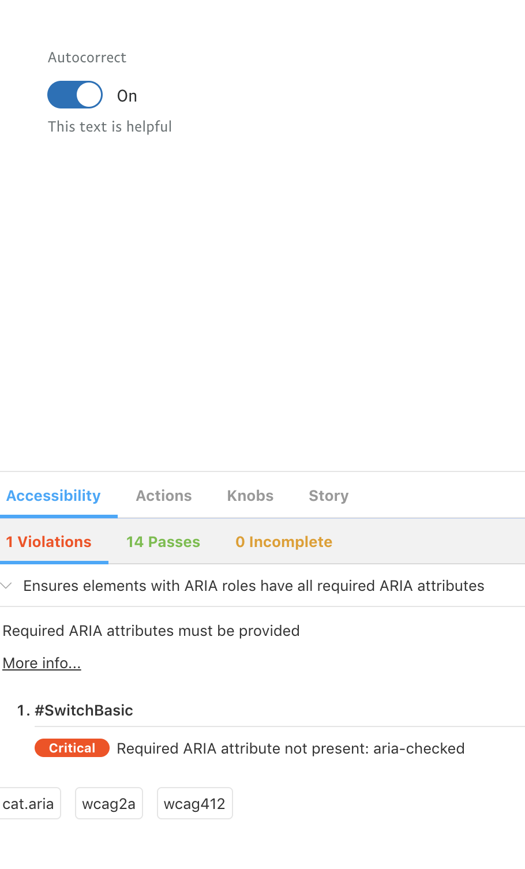Open the Accessibility tab
The width and height of the screenshot is (525, 869).
[x=53, y=495]
